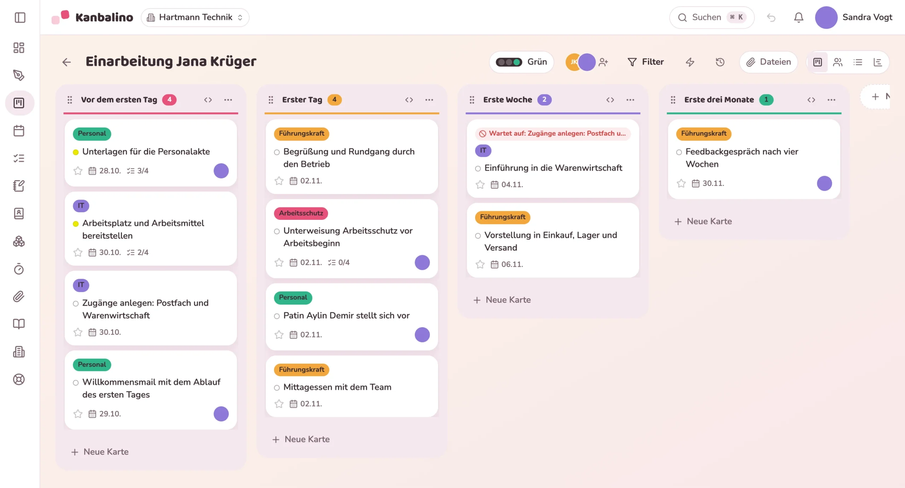This screenshot has height=488, width=905.
Task: Open more options for Erste Woche column
Action: (x=630, y=100)
